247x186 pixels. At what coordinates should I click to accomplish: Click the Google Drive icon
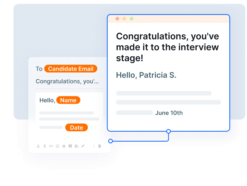64,146
